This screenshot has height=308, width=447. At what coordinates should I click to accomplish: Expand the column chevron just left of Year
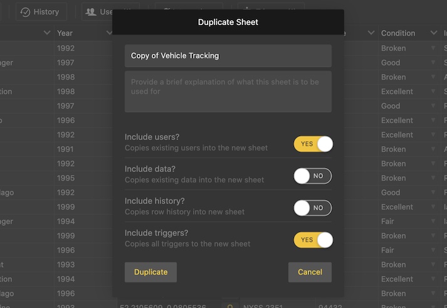(x=47, y=33)
